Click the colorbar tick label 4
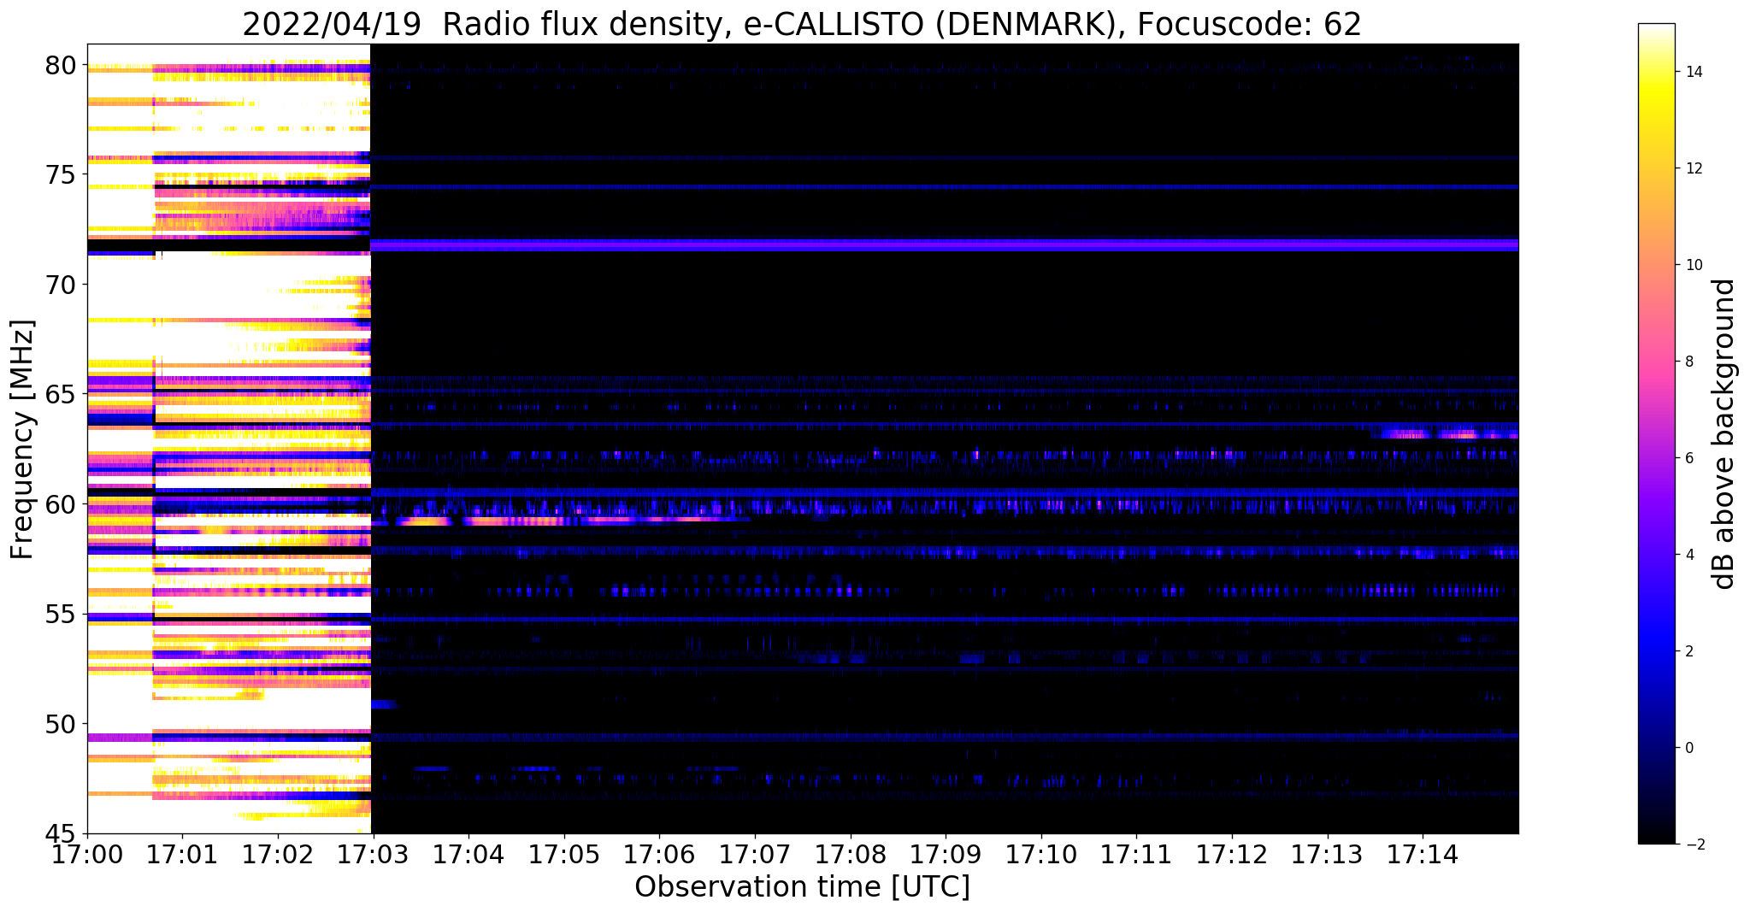Viewport: 1750px width, 912px height. [x=1689, y=555]
